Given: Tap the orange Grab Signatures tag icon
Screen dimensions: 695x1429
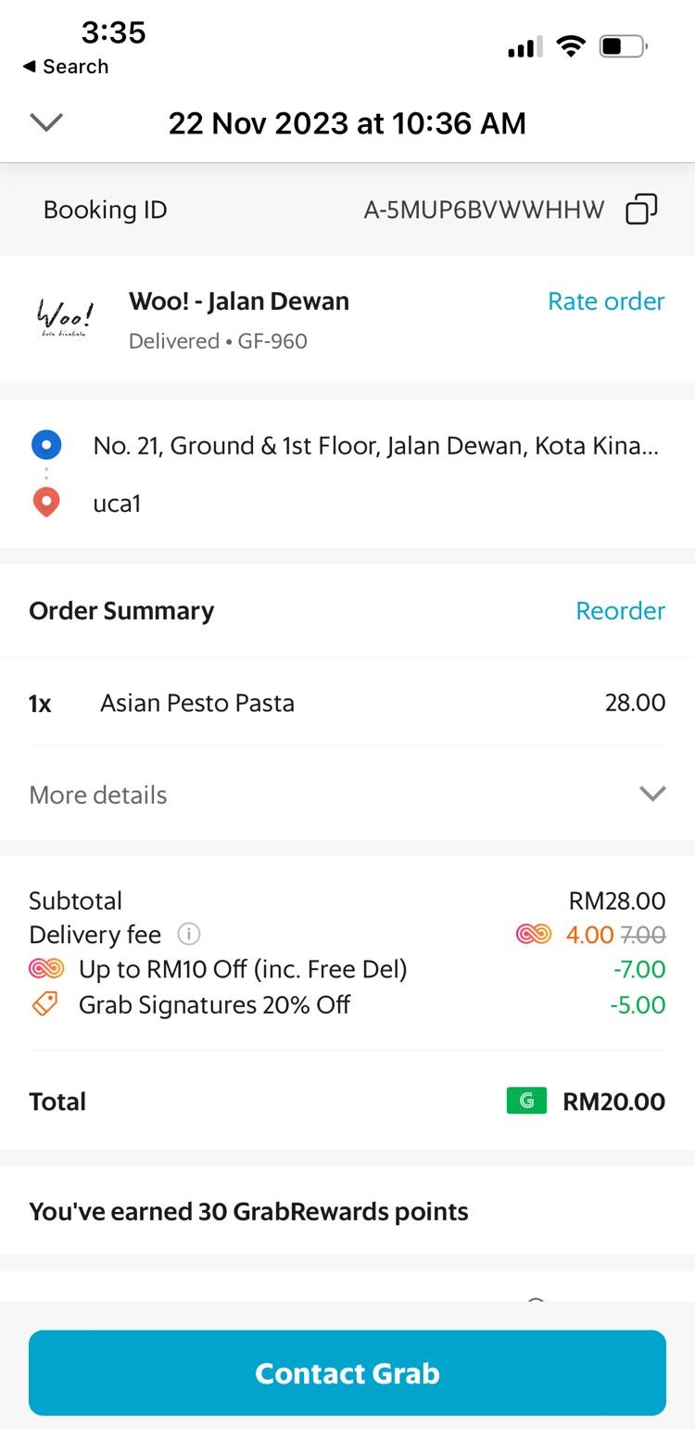Looking at the screenshot, I should (44, 1004).
